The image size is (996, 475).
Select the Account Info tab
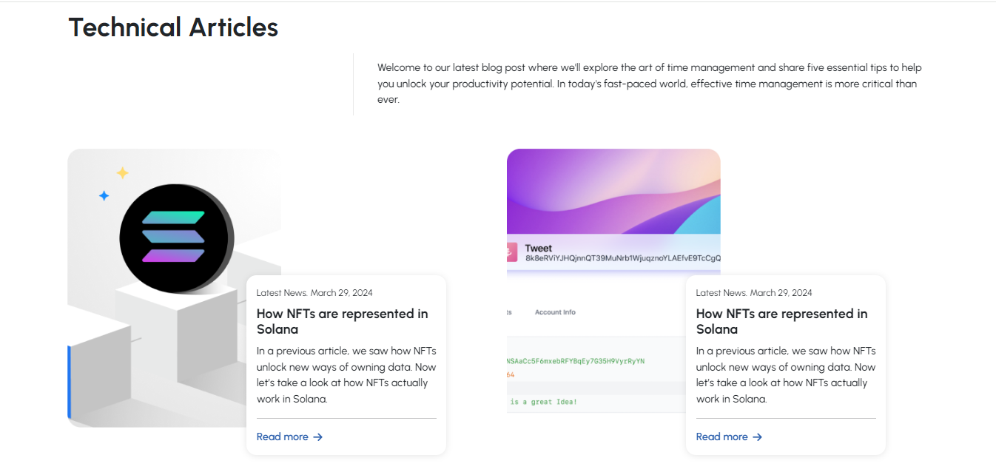(555, 312)
